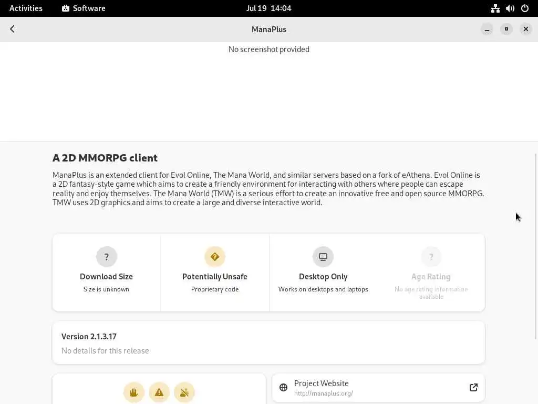Click the page's vertical scrollbar

coord(536,246)
